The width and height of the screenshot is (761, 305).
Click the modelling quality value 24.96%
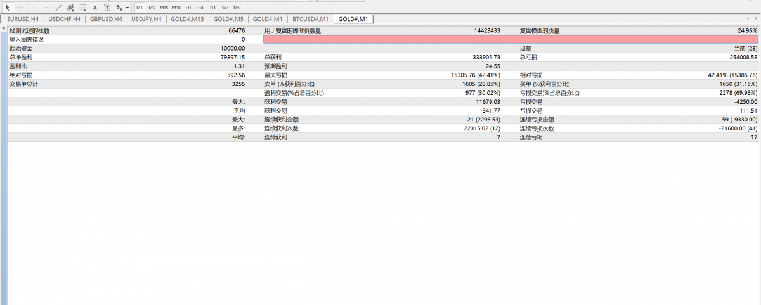748,30
